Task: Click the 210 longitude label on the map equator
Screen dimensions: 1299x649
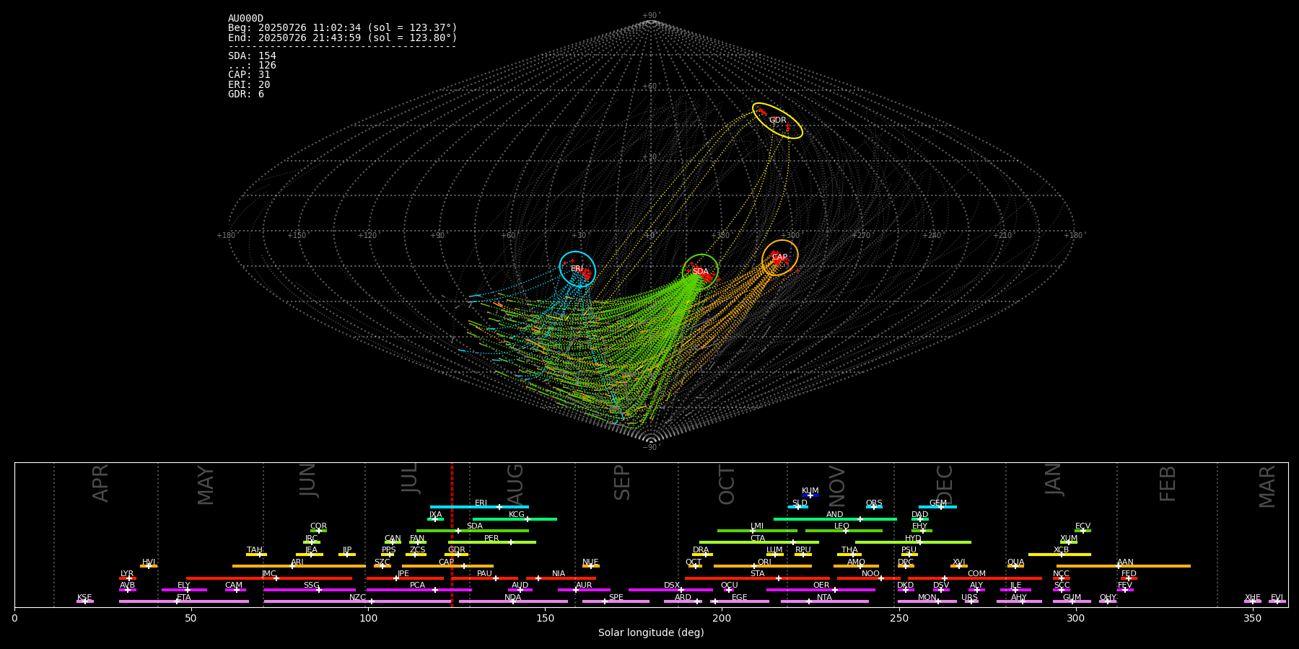Action: pos(1002,236)
